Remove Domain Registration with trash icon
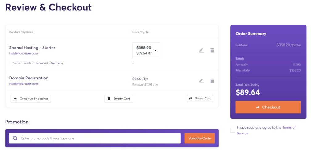 212,81
